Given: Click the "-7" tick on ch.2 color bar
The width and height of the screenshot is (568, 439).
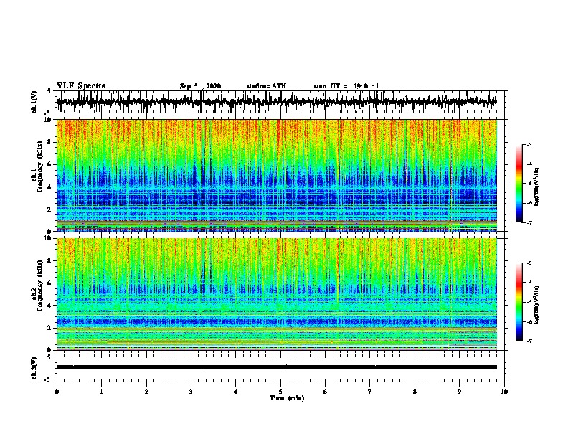Looking at the screenshot, I should [529, 341].
